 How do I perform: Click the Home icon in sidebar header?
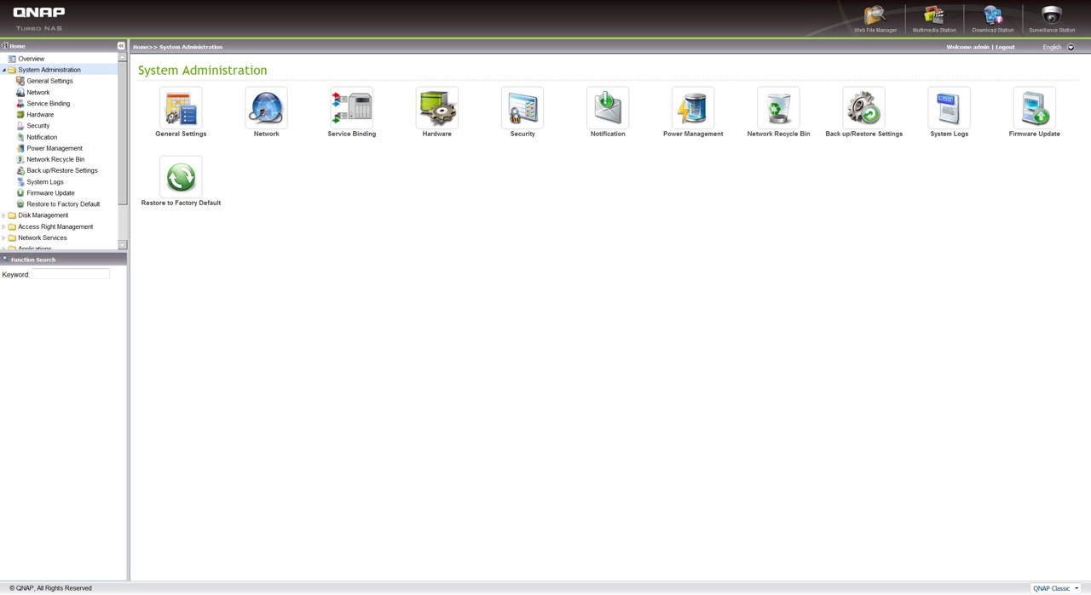pyautogui.click(x=4, y=46)
